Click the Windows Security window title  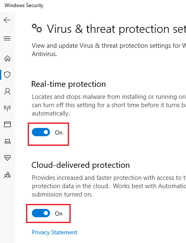pyautogui.click(x=24, y=5)
